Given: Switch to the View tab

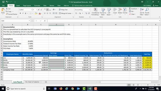Looking at the screenshot, I should point(59,6).
